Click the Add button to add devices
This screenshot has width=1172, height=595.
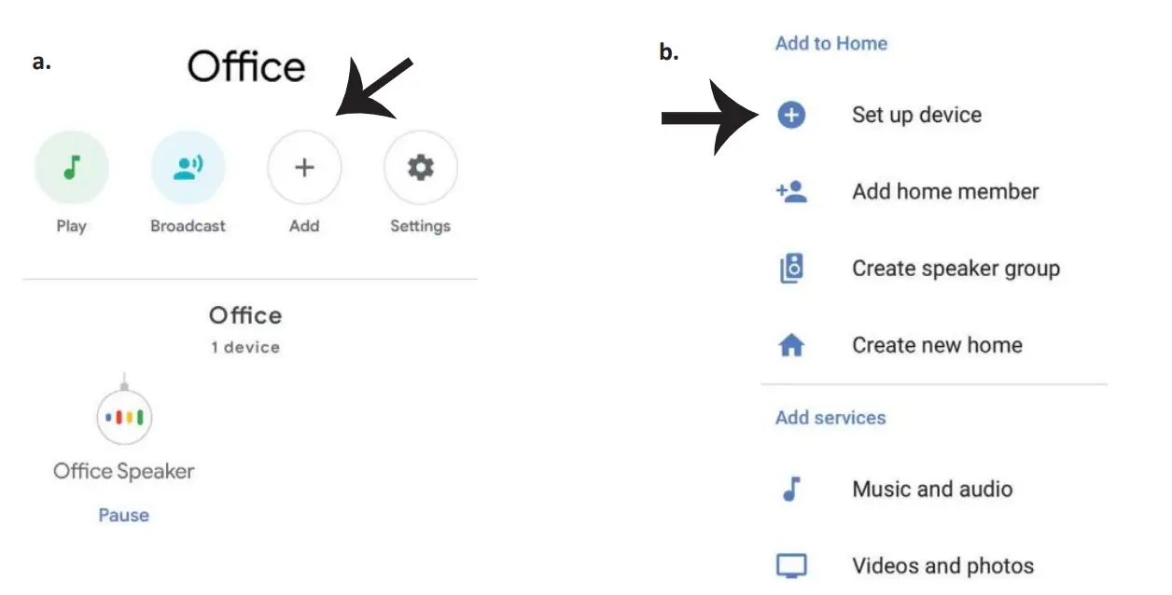304,168
